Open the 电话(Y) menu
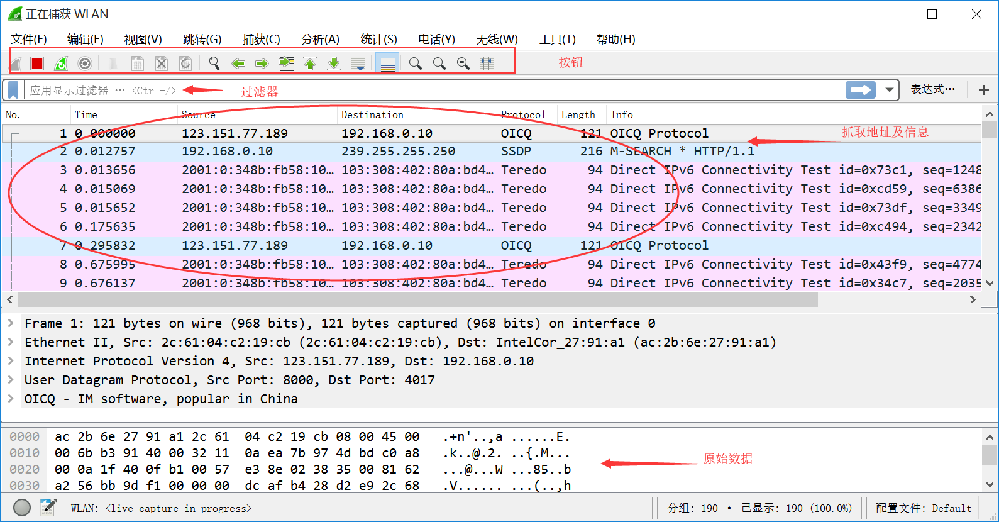Viewport: 999px width, 522px height. point(436,40)
